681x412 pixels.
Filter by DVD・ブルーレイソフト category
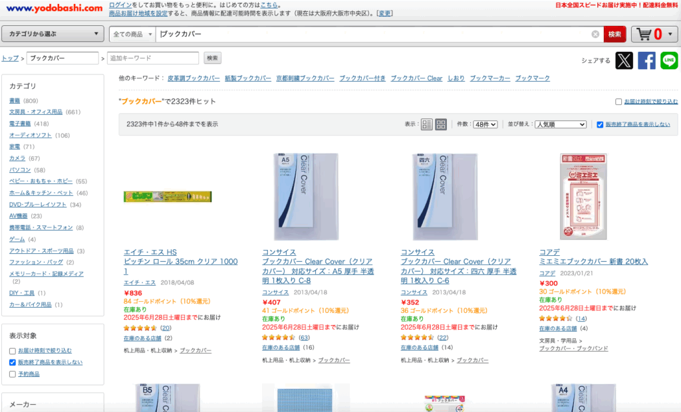click(x=38, y=205)
